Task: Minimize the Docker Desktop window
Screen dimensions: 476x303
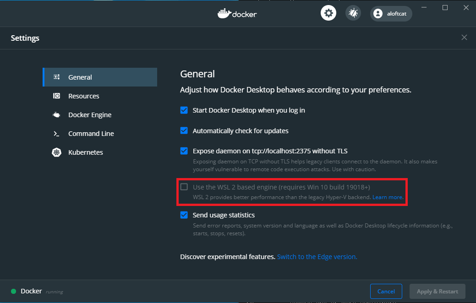Action: pos(424,8)
